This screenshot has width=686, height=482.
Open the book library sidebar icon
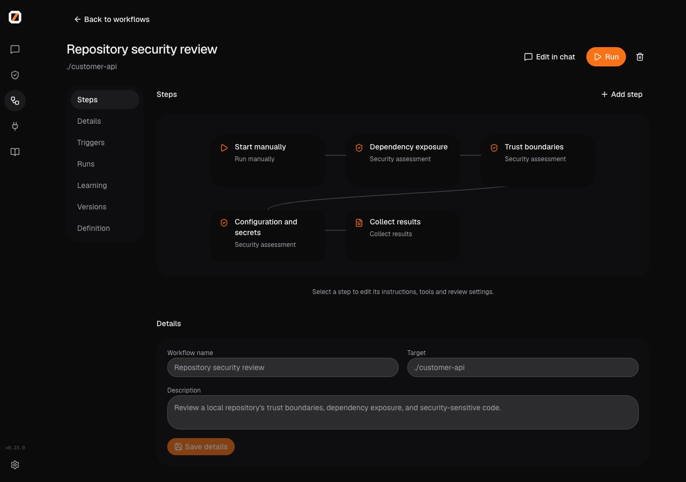(15, 152)
